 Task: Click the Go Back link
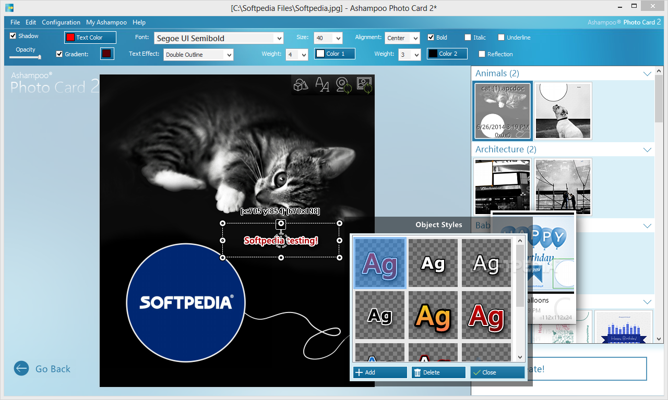coord(53,369)
